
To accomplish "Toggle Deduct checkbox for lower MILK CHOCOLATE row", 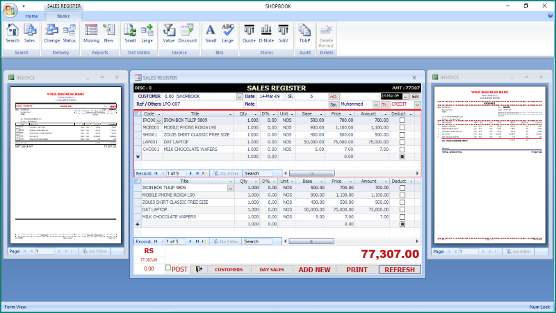I will coord(402,217).
